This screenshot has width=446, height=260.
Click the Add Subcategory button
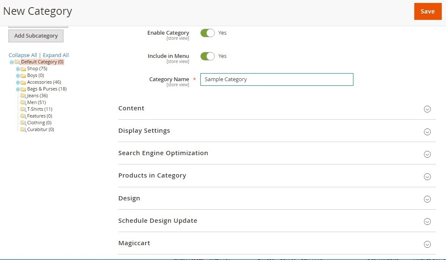tap(36, 36)
